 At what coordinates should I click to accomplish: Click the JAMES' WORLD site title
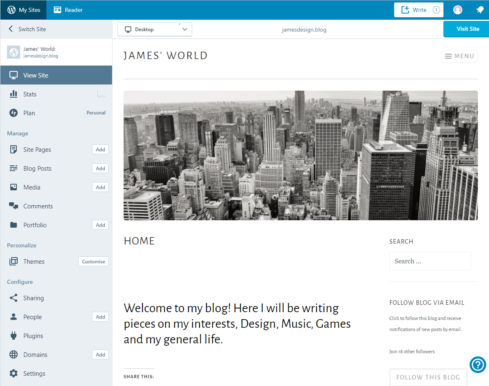pyautogui.click(x=165, y=55)
